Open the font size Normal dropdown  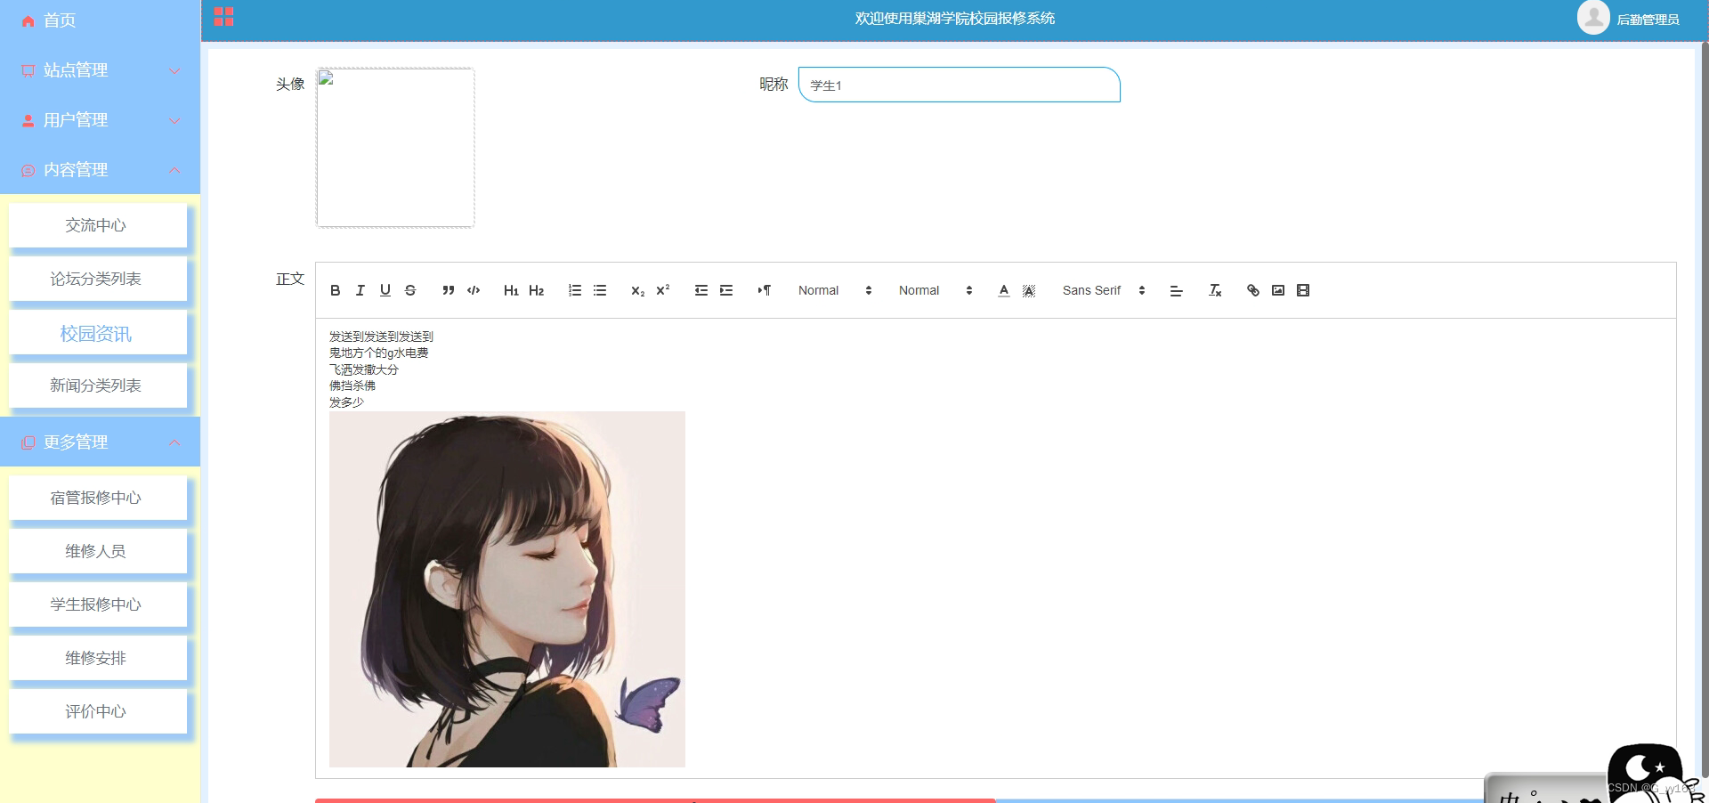pyautogui.click(x=835, y=290)
